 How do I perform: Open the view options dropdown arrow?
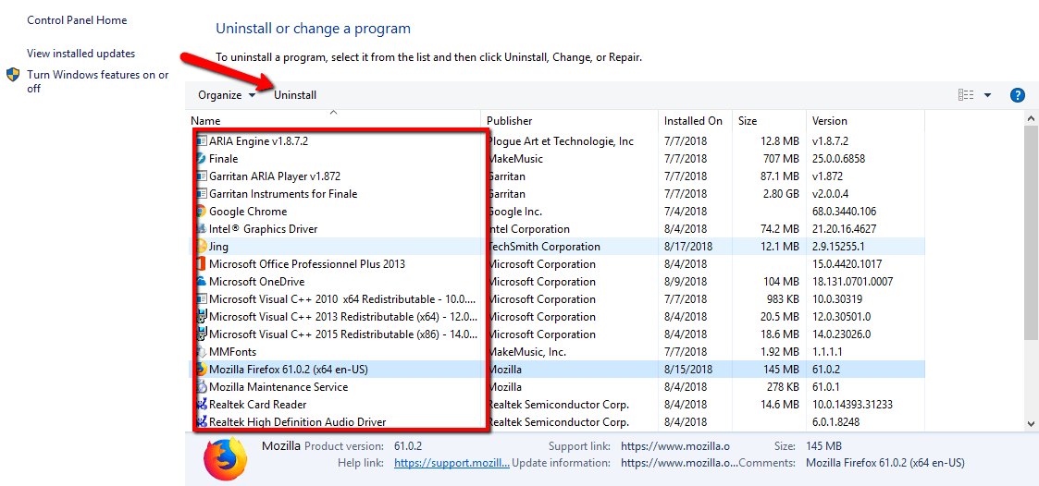[987, 95]
